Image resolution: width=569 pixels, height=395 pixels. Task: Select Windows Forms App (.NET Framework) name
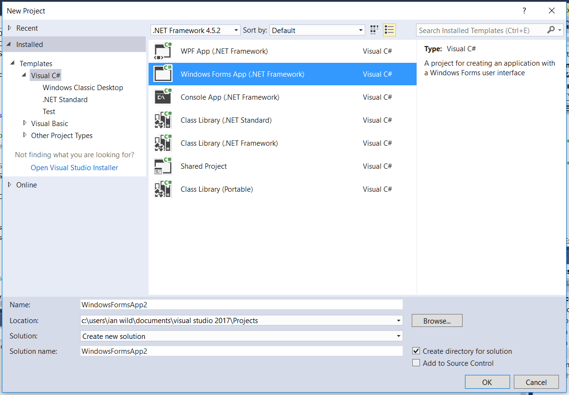click(x=243, y=74)
